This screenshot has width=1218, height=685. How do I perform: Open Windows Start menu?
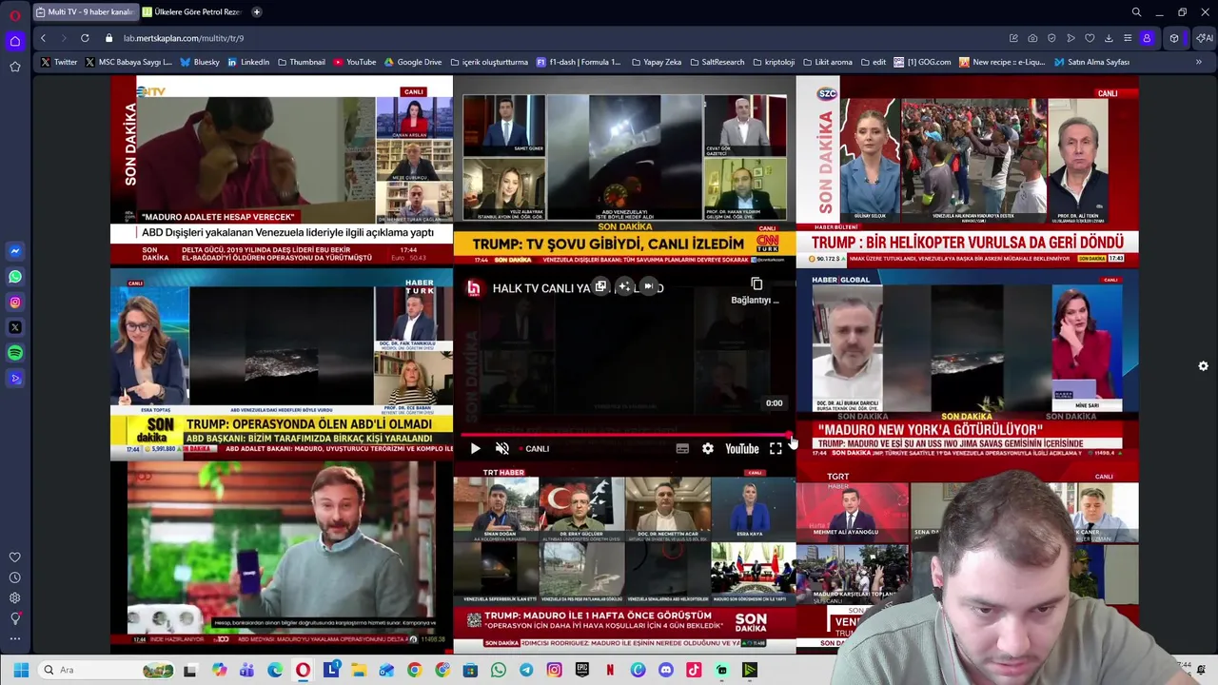tap(21, 670)
